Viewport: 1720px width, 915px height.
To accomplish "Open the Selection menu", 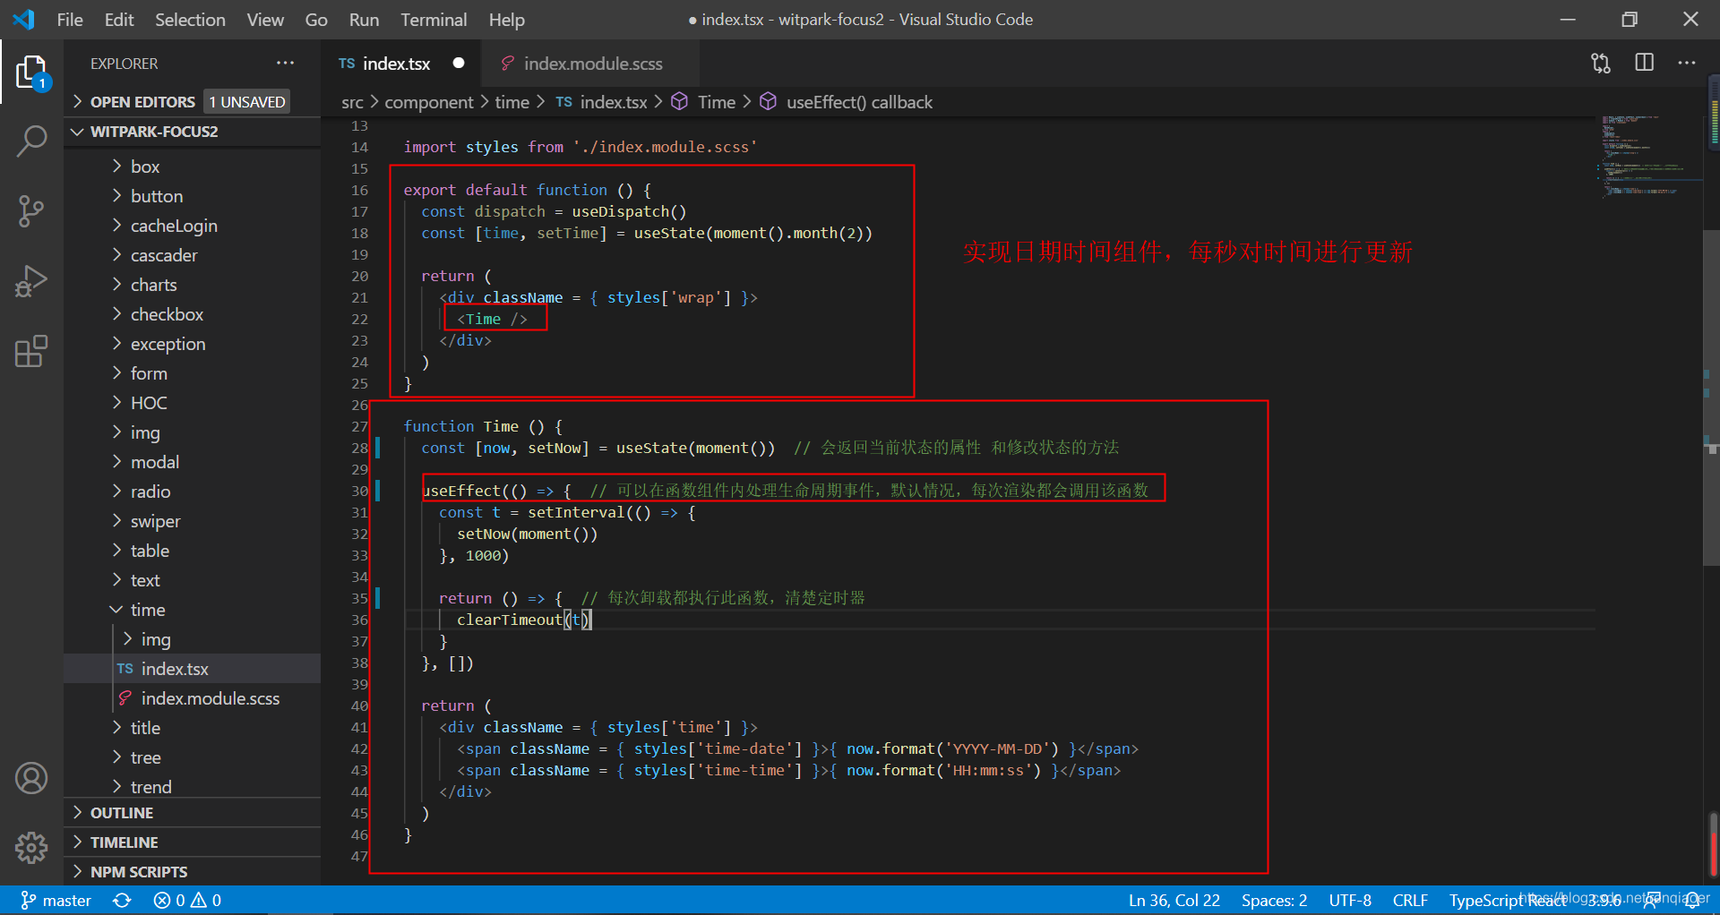I will click(x=190, y=20).
